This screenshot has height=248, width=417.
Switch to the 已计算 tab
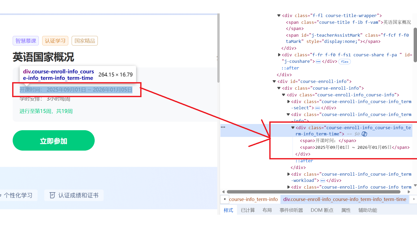tap(248, 210)
